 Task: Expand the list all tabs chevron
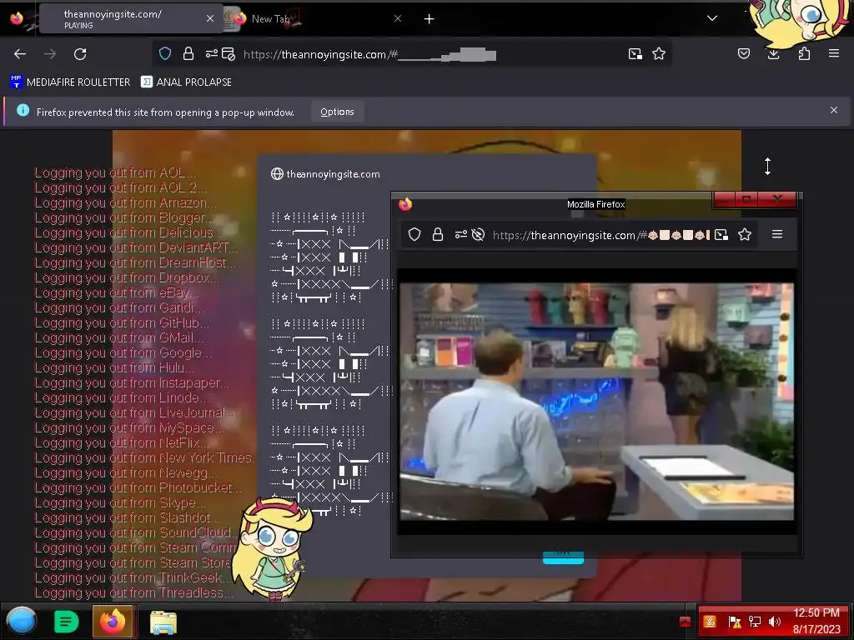[712, 18]
